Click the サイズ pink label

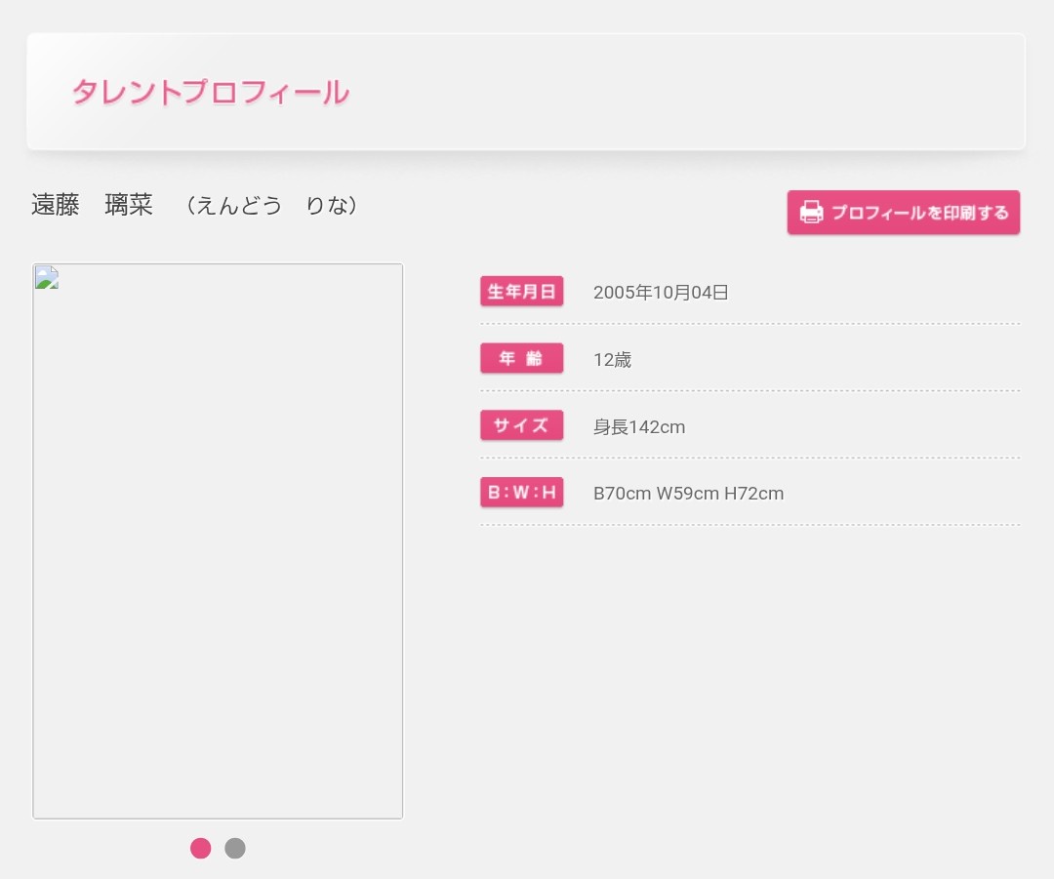[521, 426]
